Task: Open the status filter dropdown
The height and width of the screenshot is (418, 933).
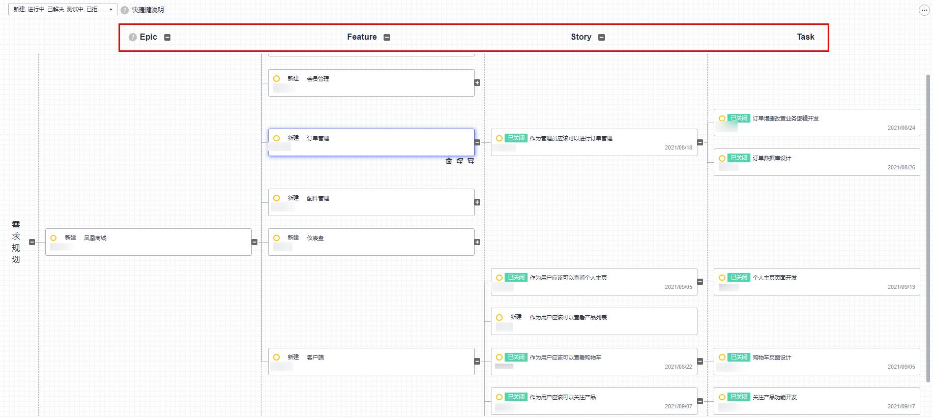Action: click(x=63, y=10)
